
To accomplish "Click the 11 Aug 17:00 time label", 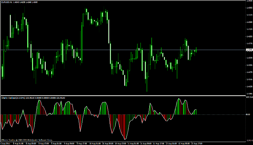I will coord(158,144).
